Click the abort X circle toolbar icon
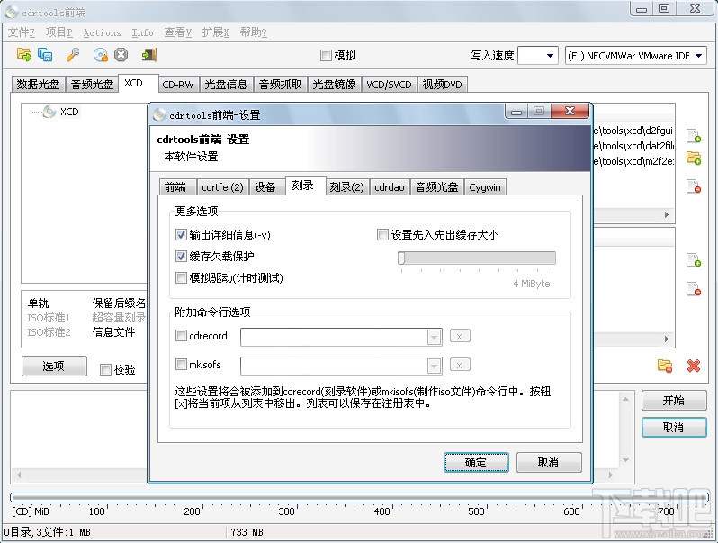718x543 pixels. pos(121,55)
